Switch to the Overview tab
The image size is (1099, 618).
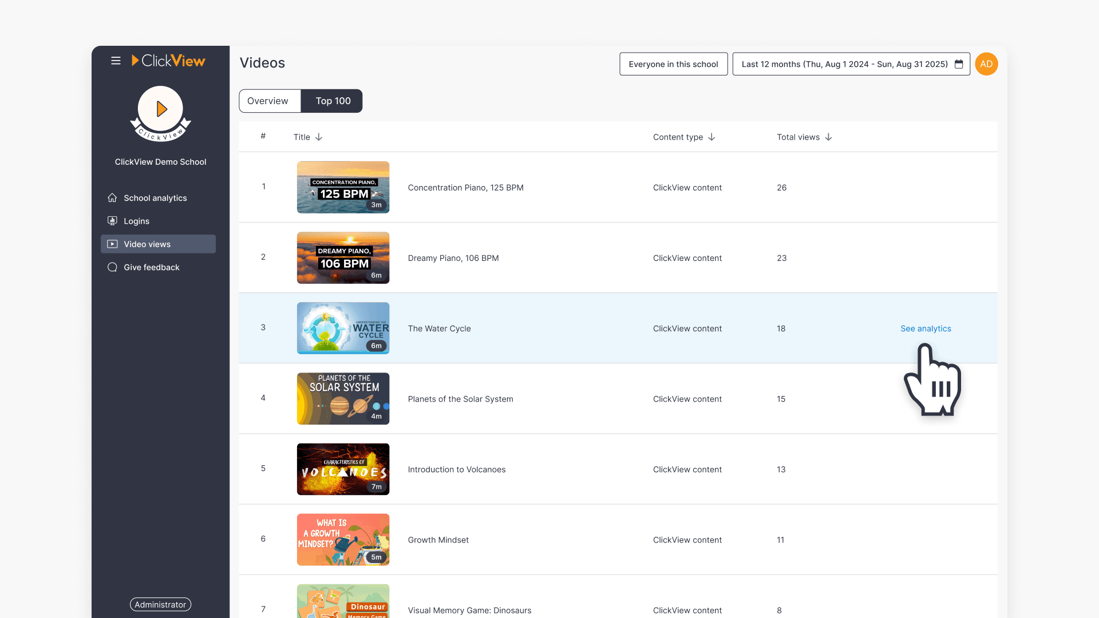click(x=269, y=101)
